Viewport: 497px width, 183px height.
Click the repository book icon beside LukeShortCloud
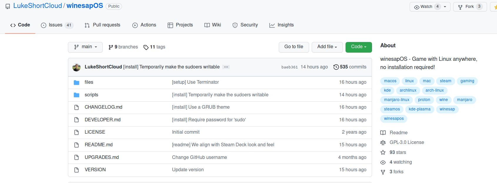click(8, 6)
